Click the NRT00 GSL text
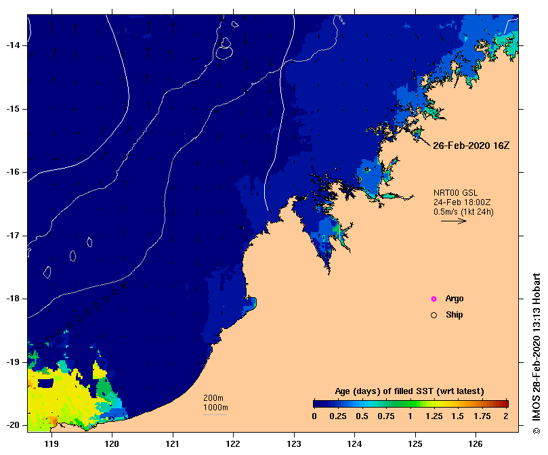This screenshot has height=455, width=548. point(455,193)
